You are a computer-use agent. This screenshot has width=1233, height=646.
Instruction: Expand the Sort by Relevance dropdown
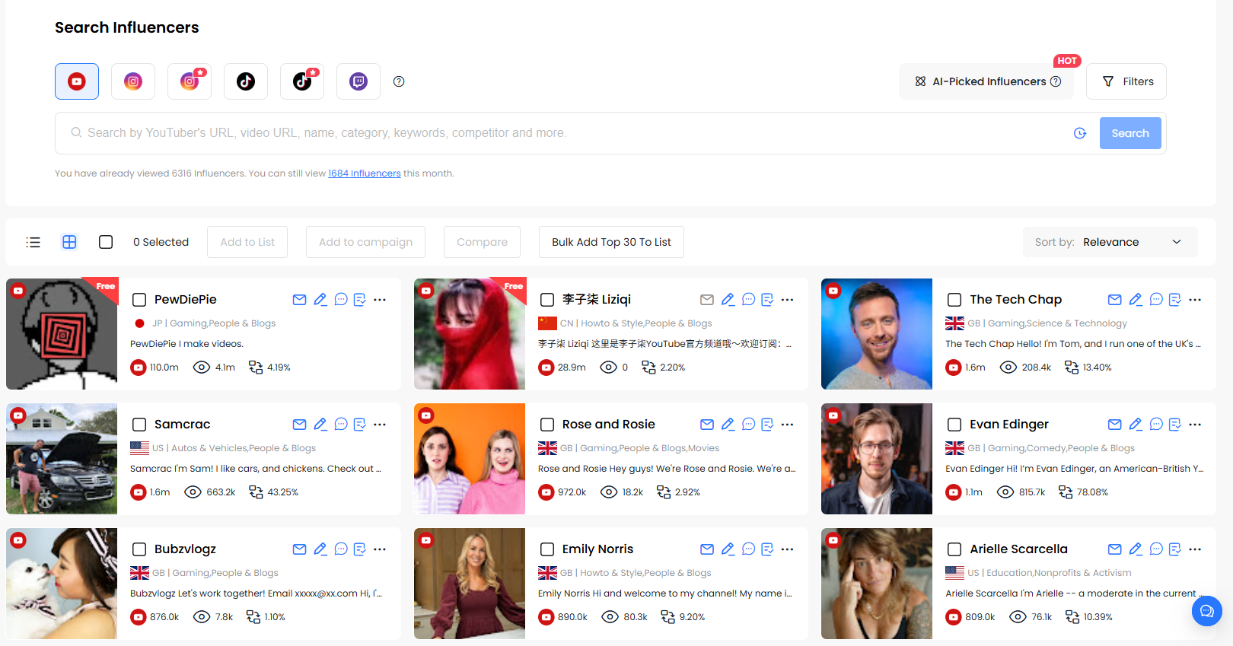[1110, 242]
